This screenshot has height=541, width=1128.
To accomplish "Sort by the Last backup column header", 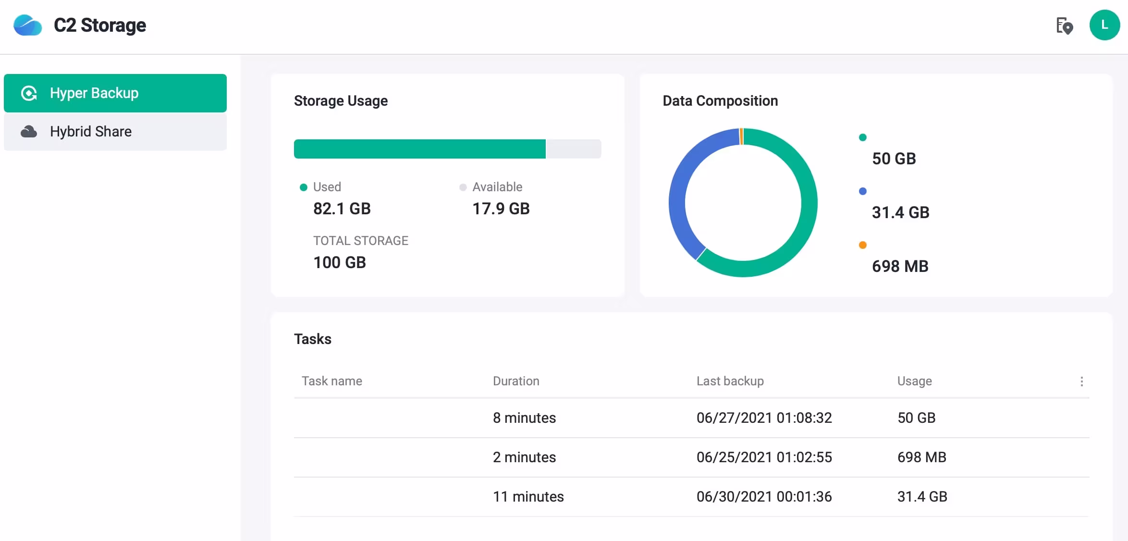I will 730,381.
